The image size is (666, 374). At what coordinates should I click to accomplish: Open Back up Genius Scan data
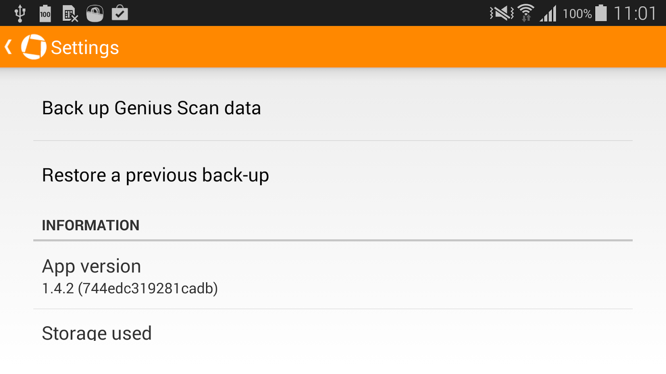pos(333,108)
